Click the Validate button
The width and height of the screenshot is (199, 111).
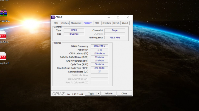coord(109,94)
